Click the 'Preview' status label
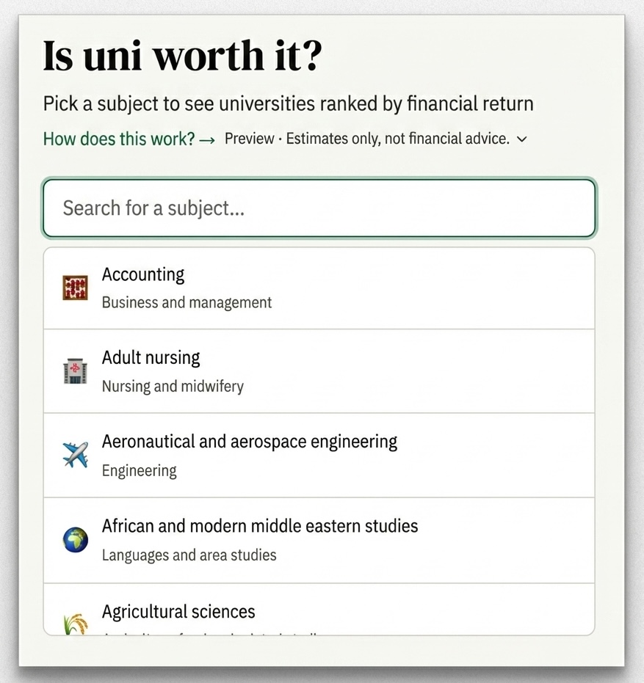 (x=249, y=139)
